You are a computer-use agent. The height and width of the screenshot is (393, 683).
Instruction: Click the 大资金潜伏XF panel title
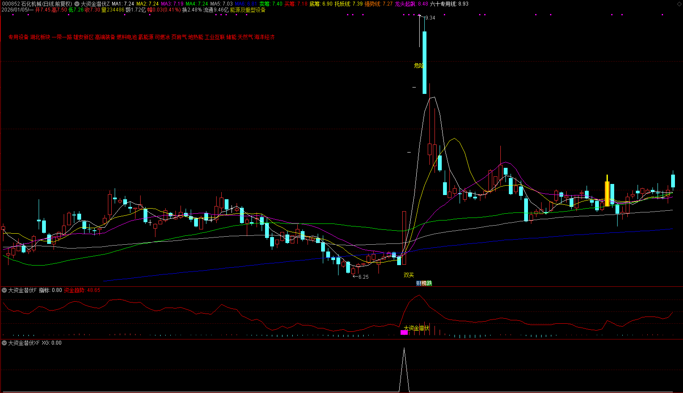[24, 343]
